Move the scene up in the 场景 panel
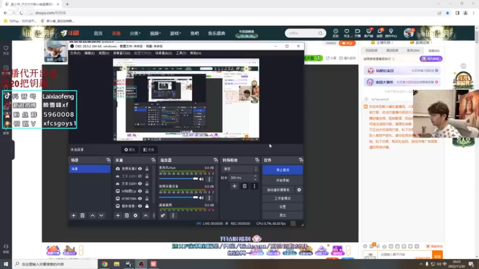Image resolution: width=479 pixels, height=269 pixels. pyautogui.click(x=92, y=216)
